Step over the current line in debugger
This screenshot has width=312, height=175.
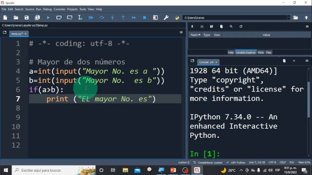(102, 17)
